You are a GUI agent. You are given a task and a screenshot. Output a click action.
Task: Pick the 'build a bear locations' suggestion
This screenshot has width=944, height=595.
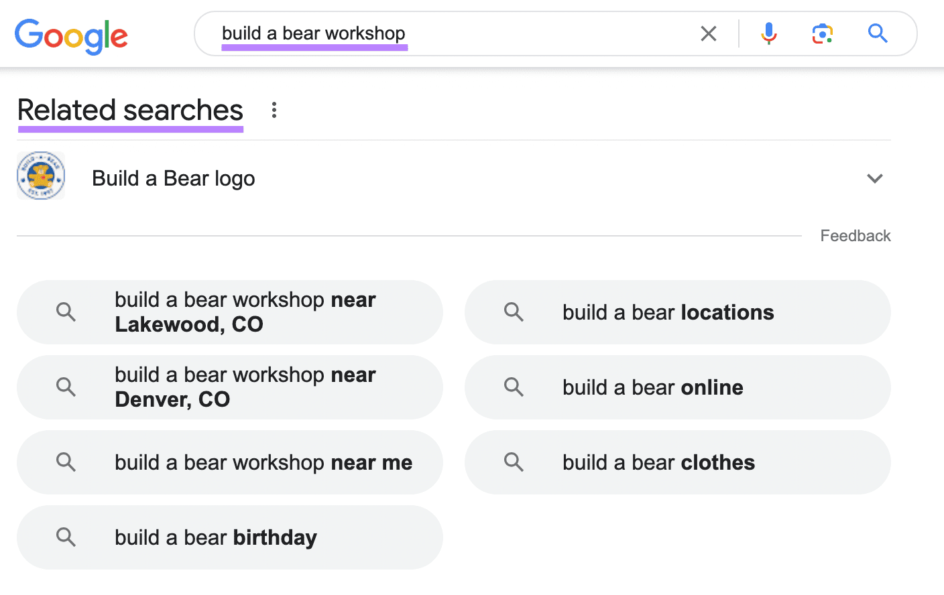[668, 312]
